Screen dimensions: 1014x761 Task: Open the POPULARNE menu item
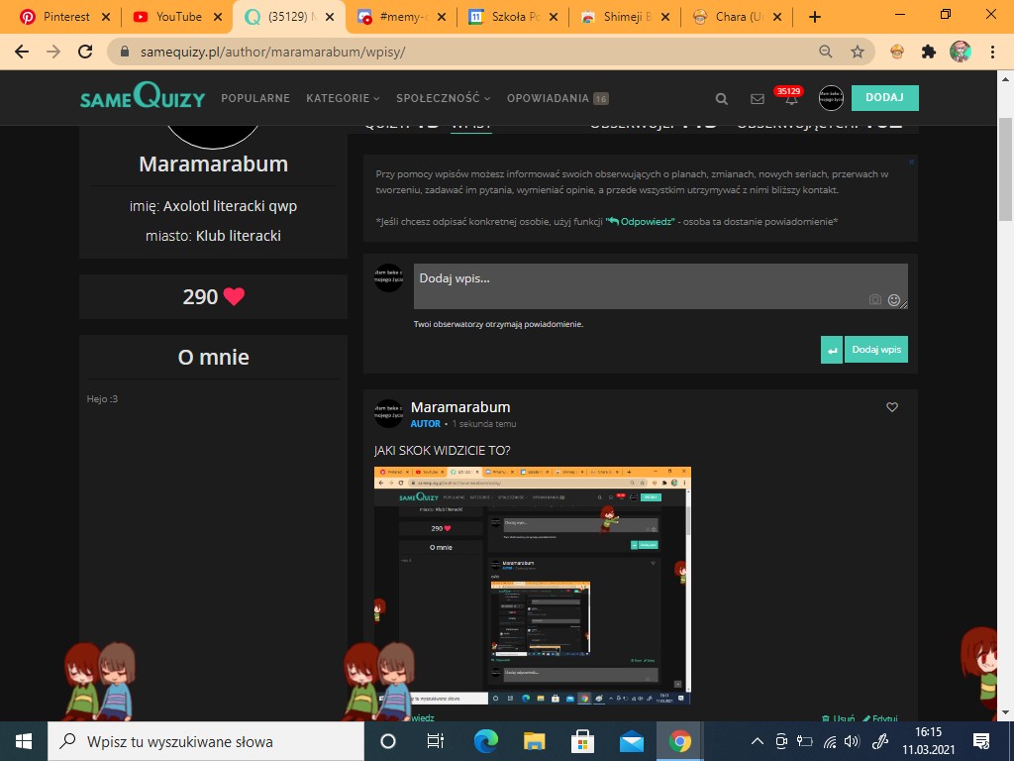point(255,98)
